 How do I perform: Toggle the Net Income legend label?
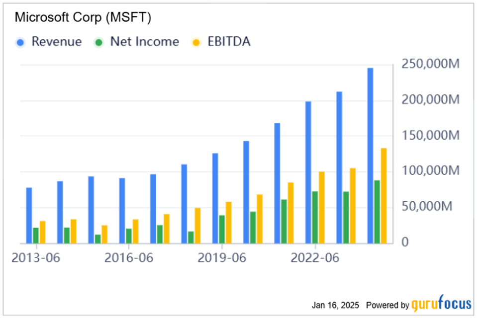click(x=144, y=42)
